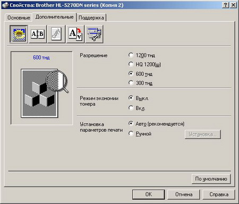Select Авто (рекомендуется) print setting
This screenshot has width=239, height=204.
coord(156,124)
